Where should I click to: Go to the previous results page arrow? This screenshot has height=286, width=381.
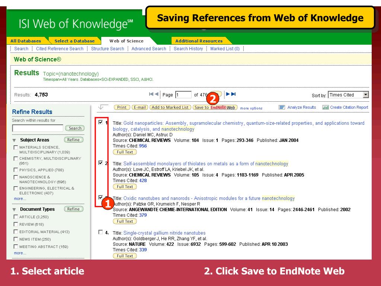pyautogui.click(x=157, y=94)
